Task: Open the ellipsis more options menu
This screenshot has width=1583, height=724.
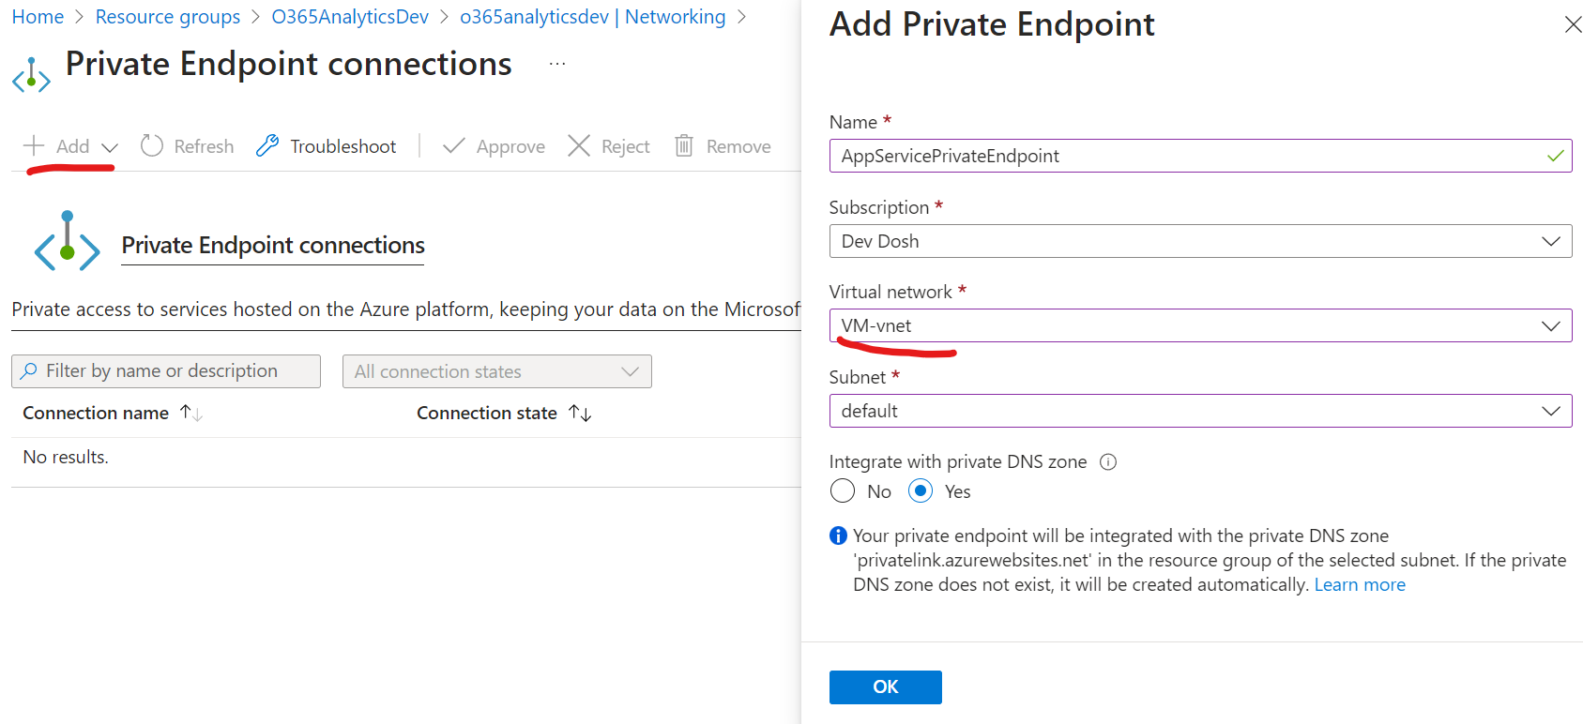Action: pyautogui.click(x=557, y=64)
